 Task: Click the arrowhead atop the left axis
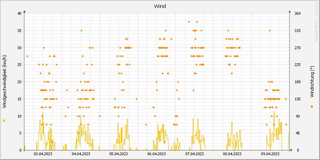[x=24, y=12]
